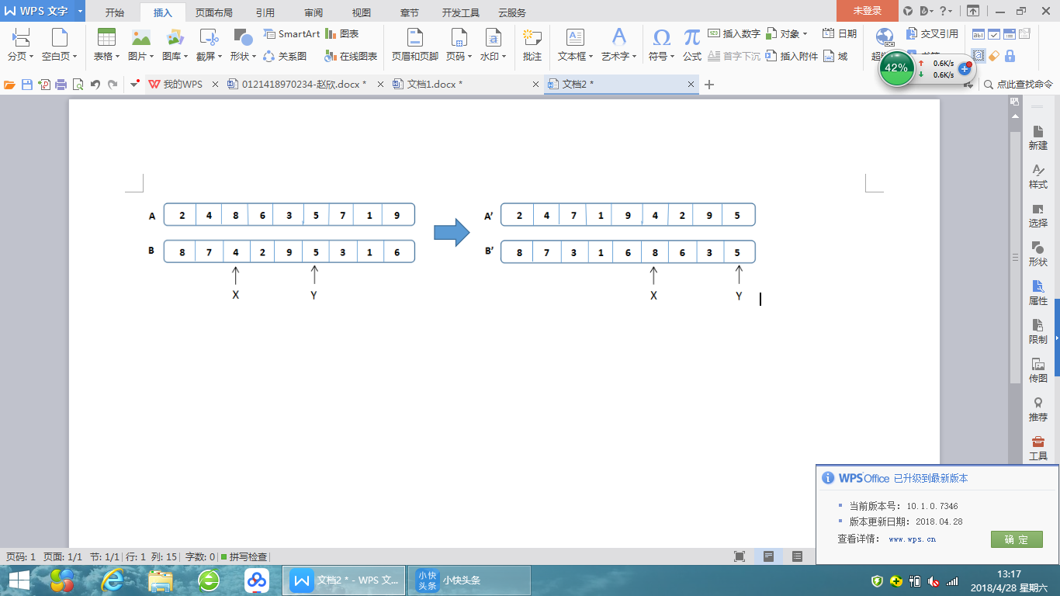1060x596 pixels.
Task: Open the 符号 symbol dropdown
Action: [x=661, y=57]
